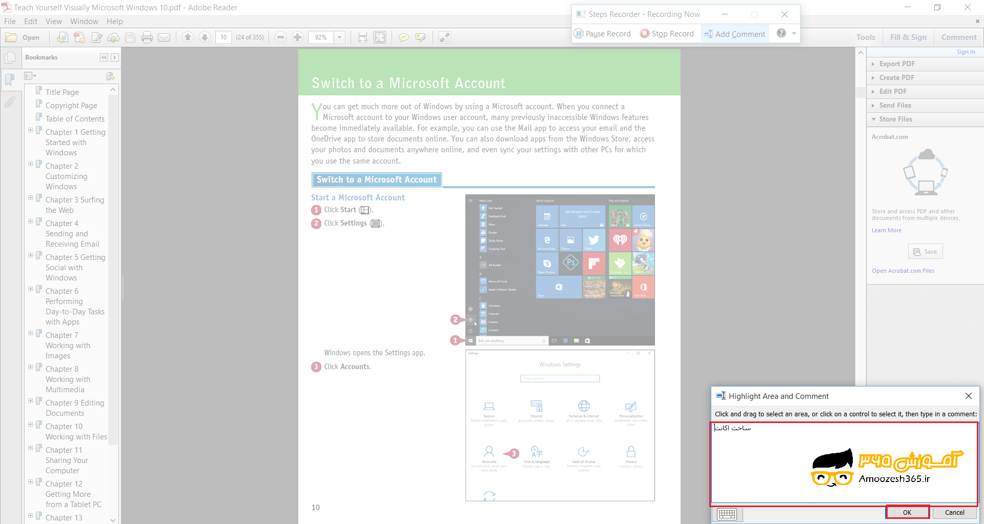Image resolution: width=984 pixels, height=524 pixels.
Task: Zoom in with plus button
Action: pyautogui.click(x=297, y=37)
